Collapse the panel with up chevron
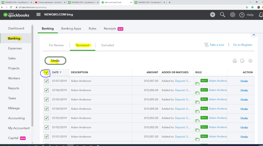The height and width of the screenshot is (146, 263). pos(254,35)
